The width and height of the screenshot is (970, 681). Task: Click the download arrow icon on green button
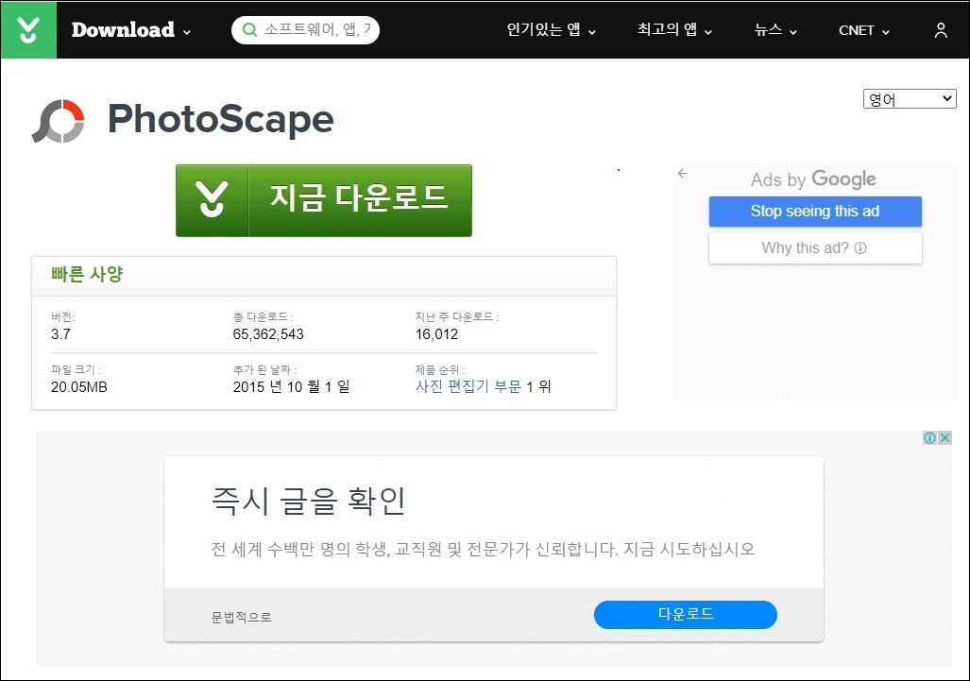(213, 200)
